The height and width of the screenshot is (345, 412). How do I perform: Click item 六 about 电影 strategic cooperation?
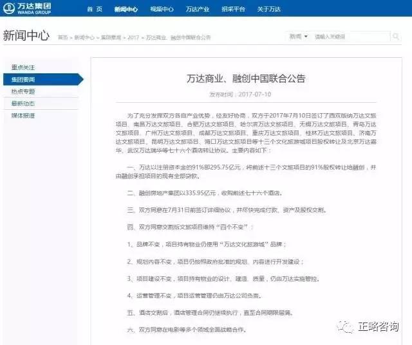click(187, 330)
